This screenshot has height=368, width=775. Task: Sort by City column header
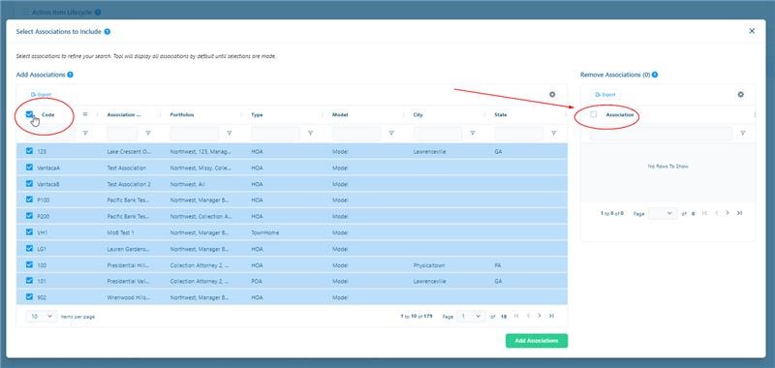418,114
